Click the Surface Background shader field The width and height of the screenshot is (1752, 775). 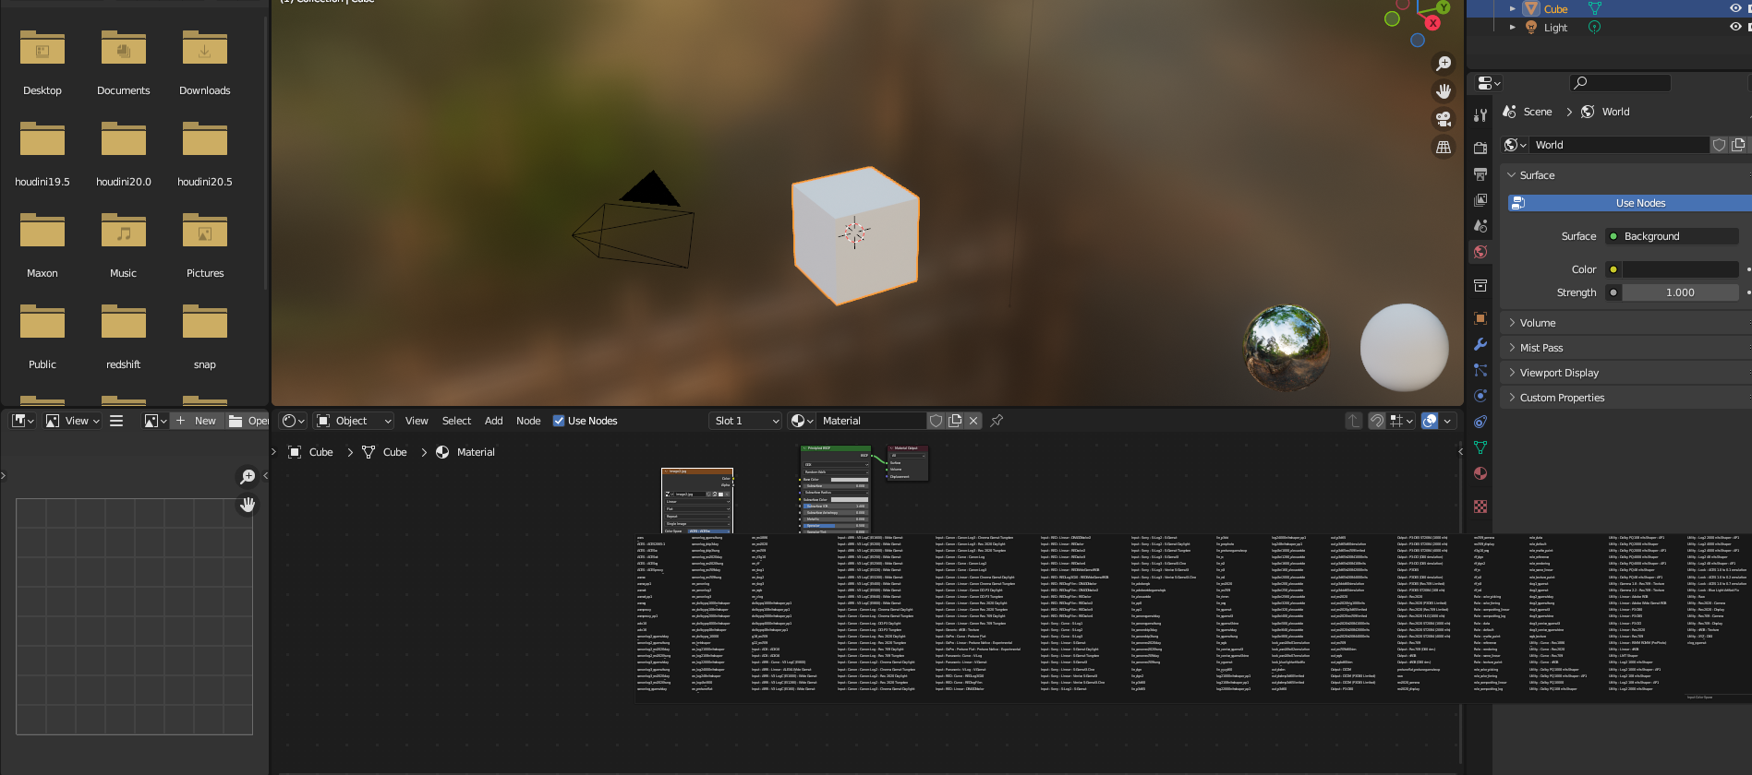[1673, 236]
